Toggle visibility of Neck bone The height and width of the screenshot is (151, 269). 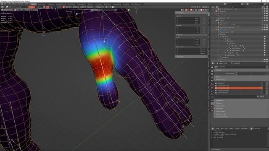[x=264, y=44]
